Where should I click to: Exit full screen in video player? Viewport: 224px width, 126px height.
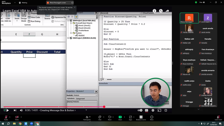[166, 110]
